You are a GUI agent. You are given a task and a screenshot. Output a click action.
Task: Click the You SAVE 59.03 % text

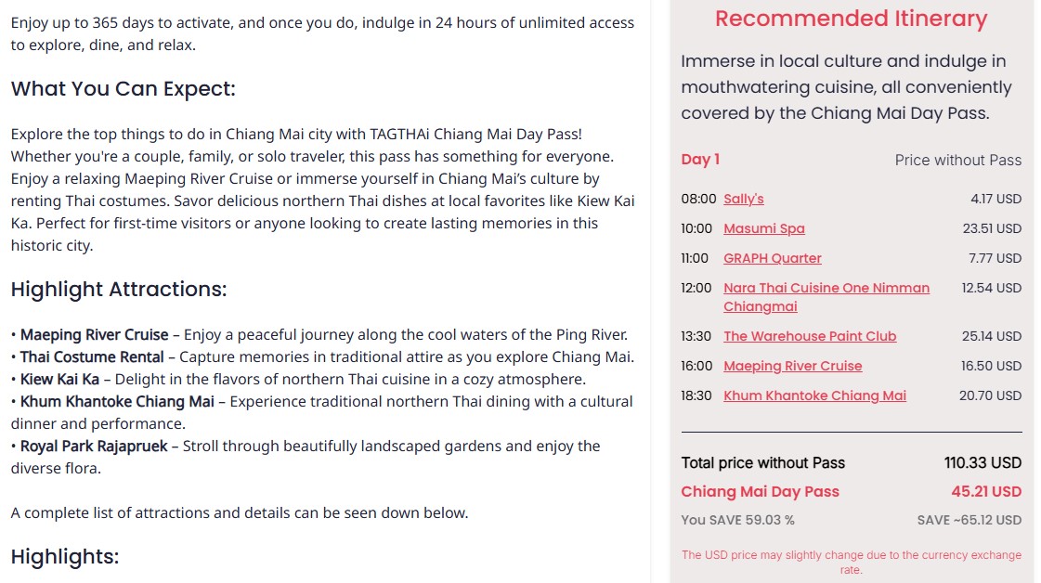click(737, 520)
